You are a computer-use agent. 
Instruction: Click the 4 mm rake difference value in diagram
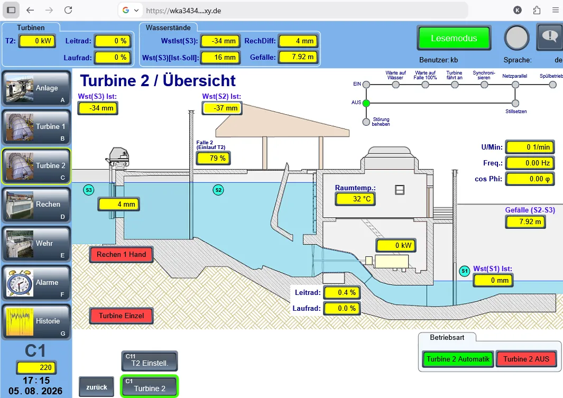click(119, 204)
